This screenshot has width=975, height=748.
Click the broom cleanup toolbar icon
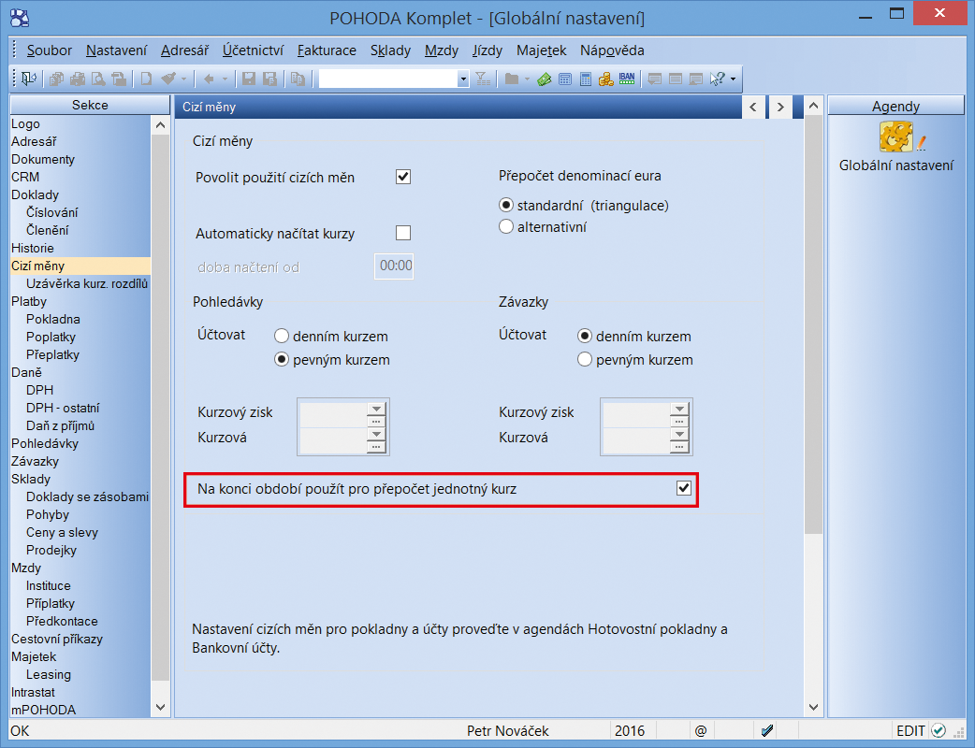coord(167,79)
